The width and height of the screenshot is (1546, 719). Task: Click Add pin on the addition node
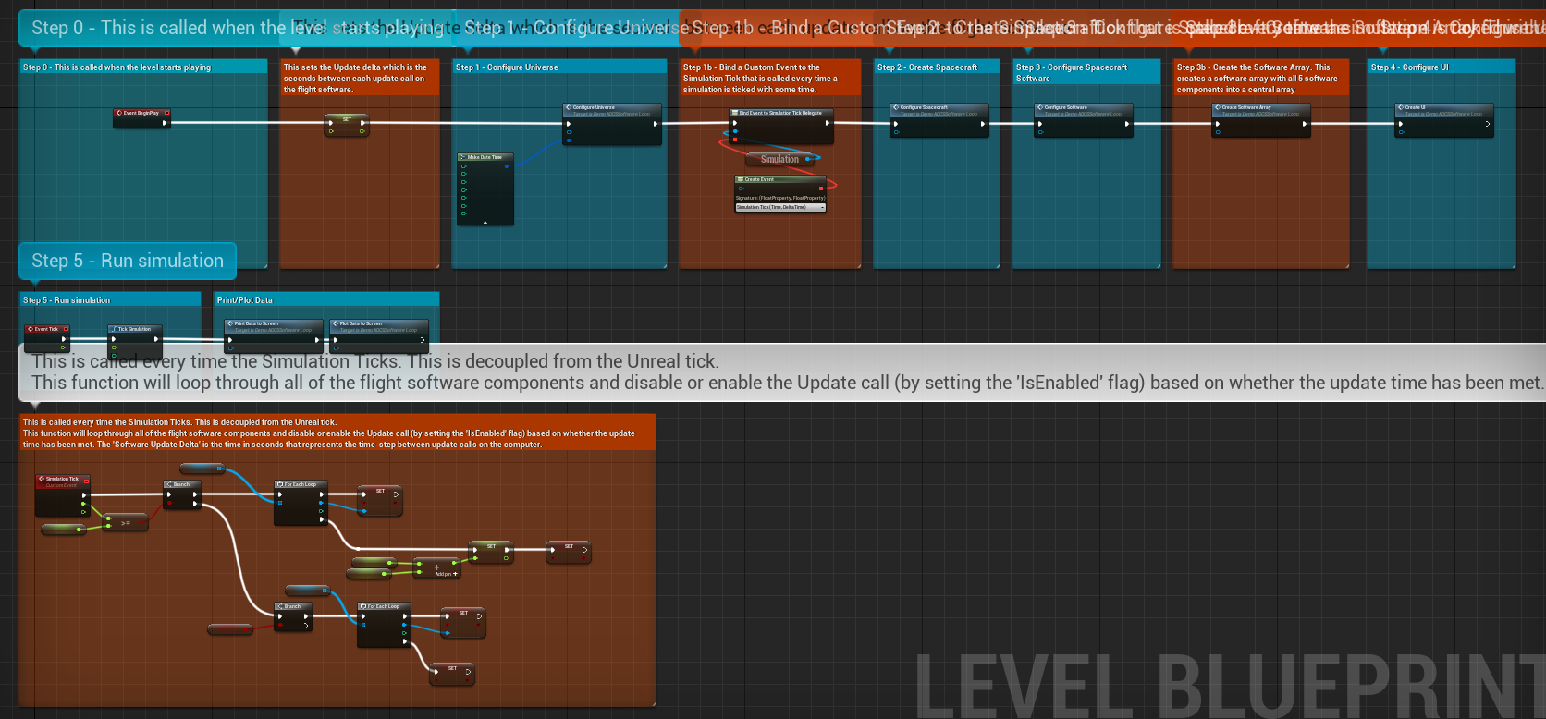coord(447,574)
